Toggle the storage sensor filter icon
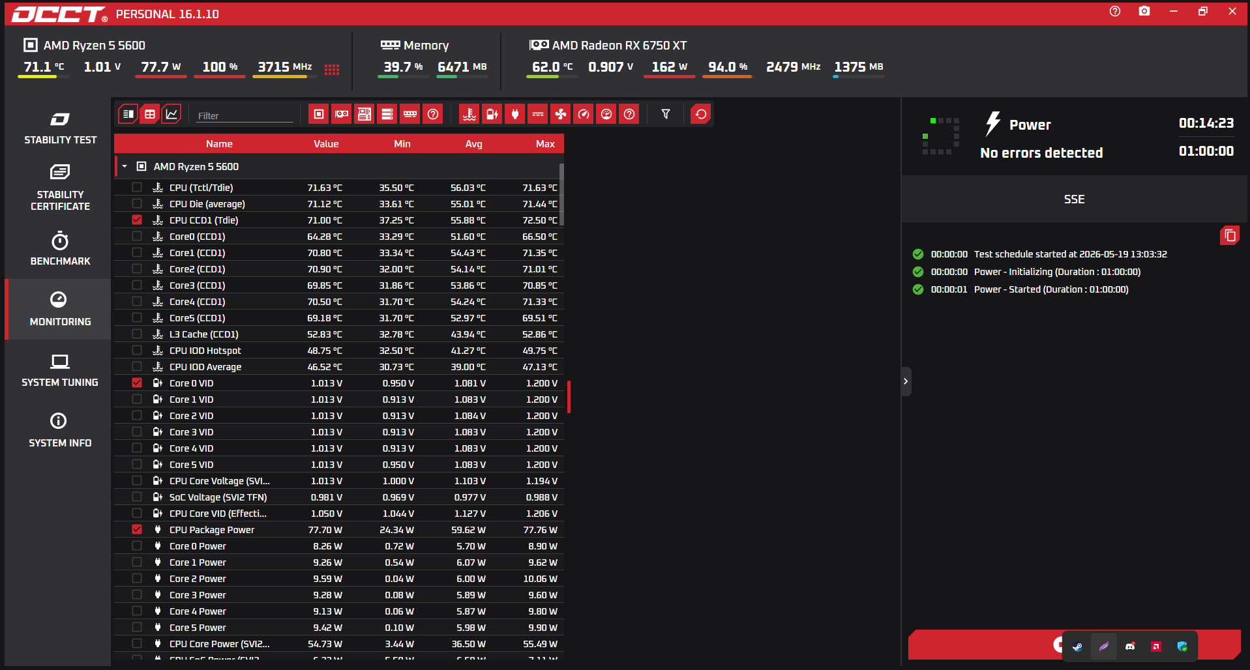This screenshot has height=670, width=1250. [x=387, y=114]
